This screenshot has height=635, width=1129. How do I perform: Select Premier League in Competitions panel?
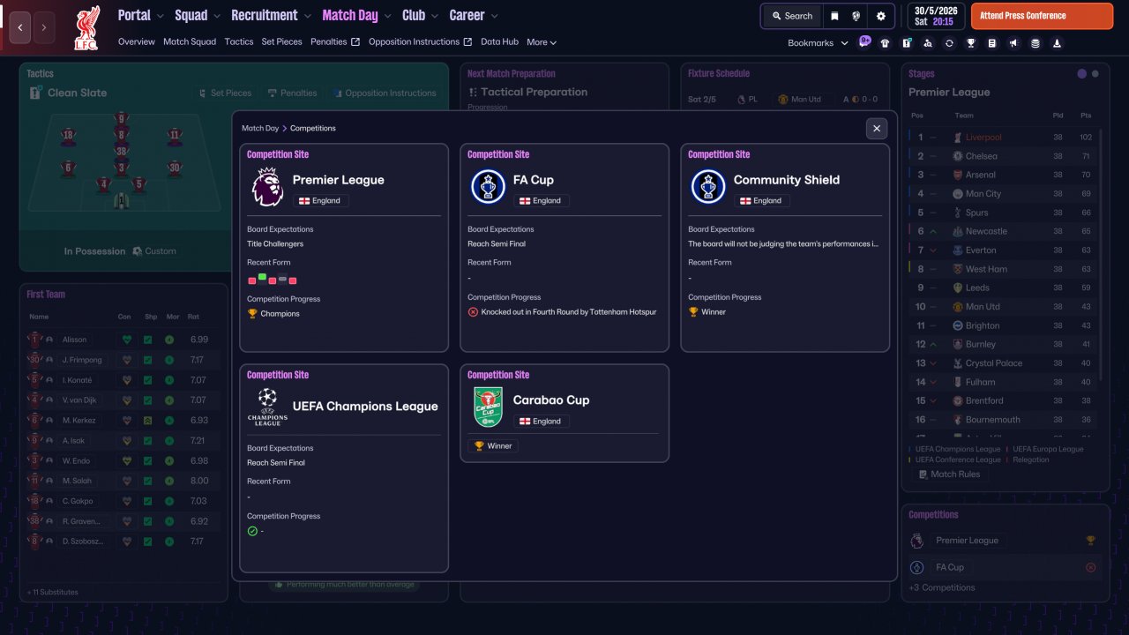tap(967, 541)
